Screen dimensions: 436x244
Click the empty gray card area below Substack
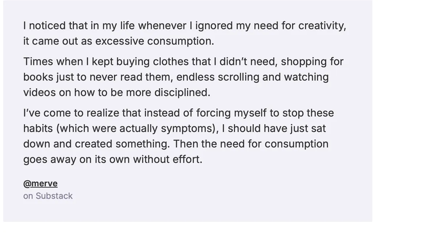(187, 212)
